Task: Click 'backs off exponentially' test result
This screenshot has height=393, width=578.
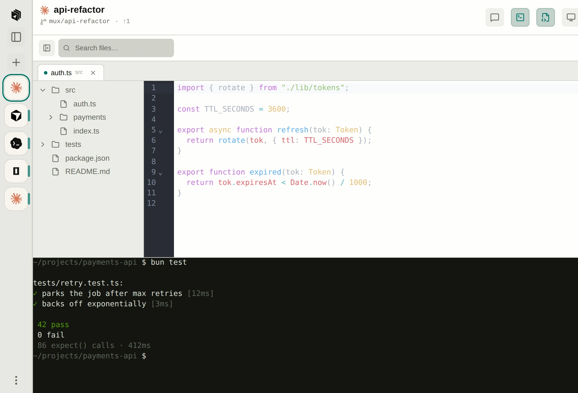Action: click(x=94, y=304)
